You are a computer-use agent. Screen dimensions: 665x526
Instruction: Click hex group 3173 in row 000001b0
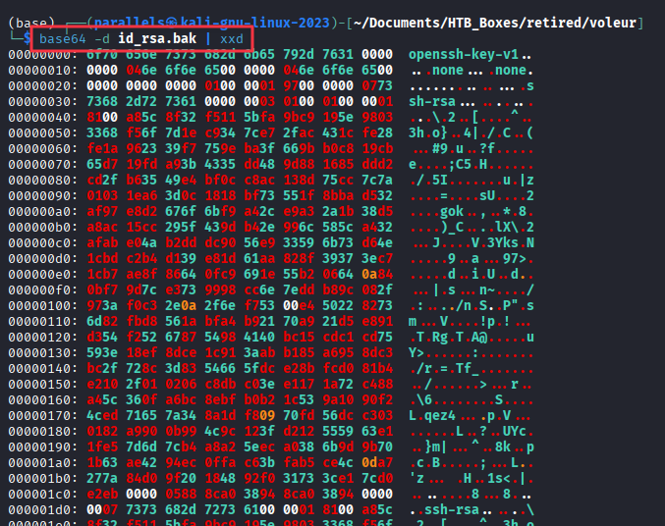(299, 478)
